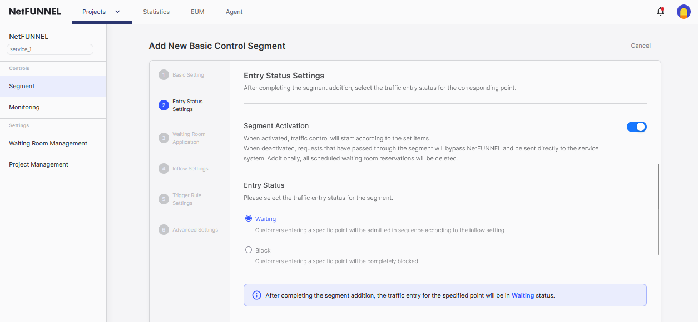Open Waiting Room Management in the sidebar
This screenshot has height=322, width=698.
(x=48, y=143)
